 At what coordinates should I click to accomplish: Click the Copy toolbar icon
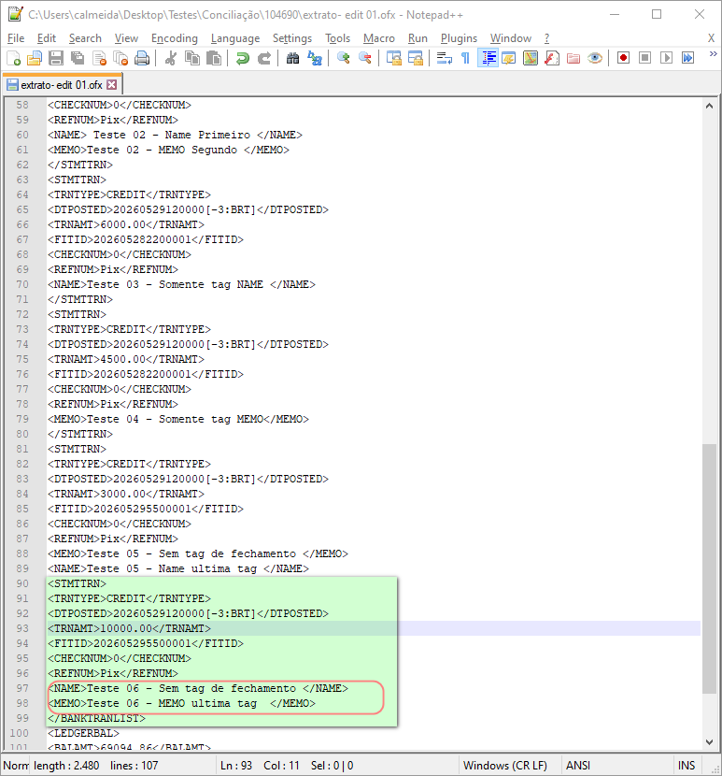coord(191,58)
